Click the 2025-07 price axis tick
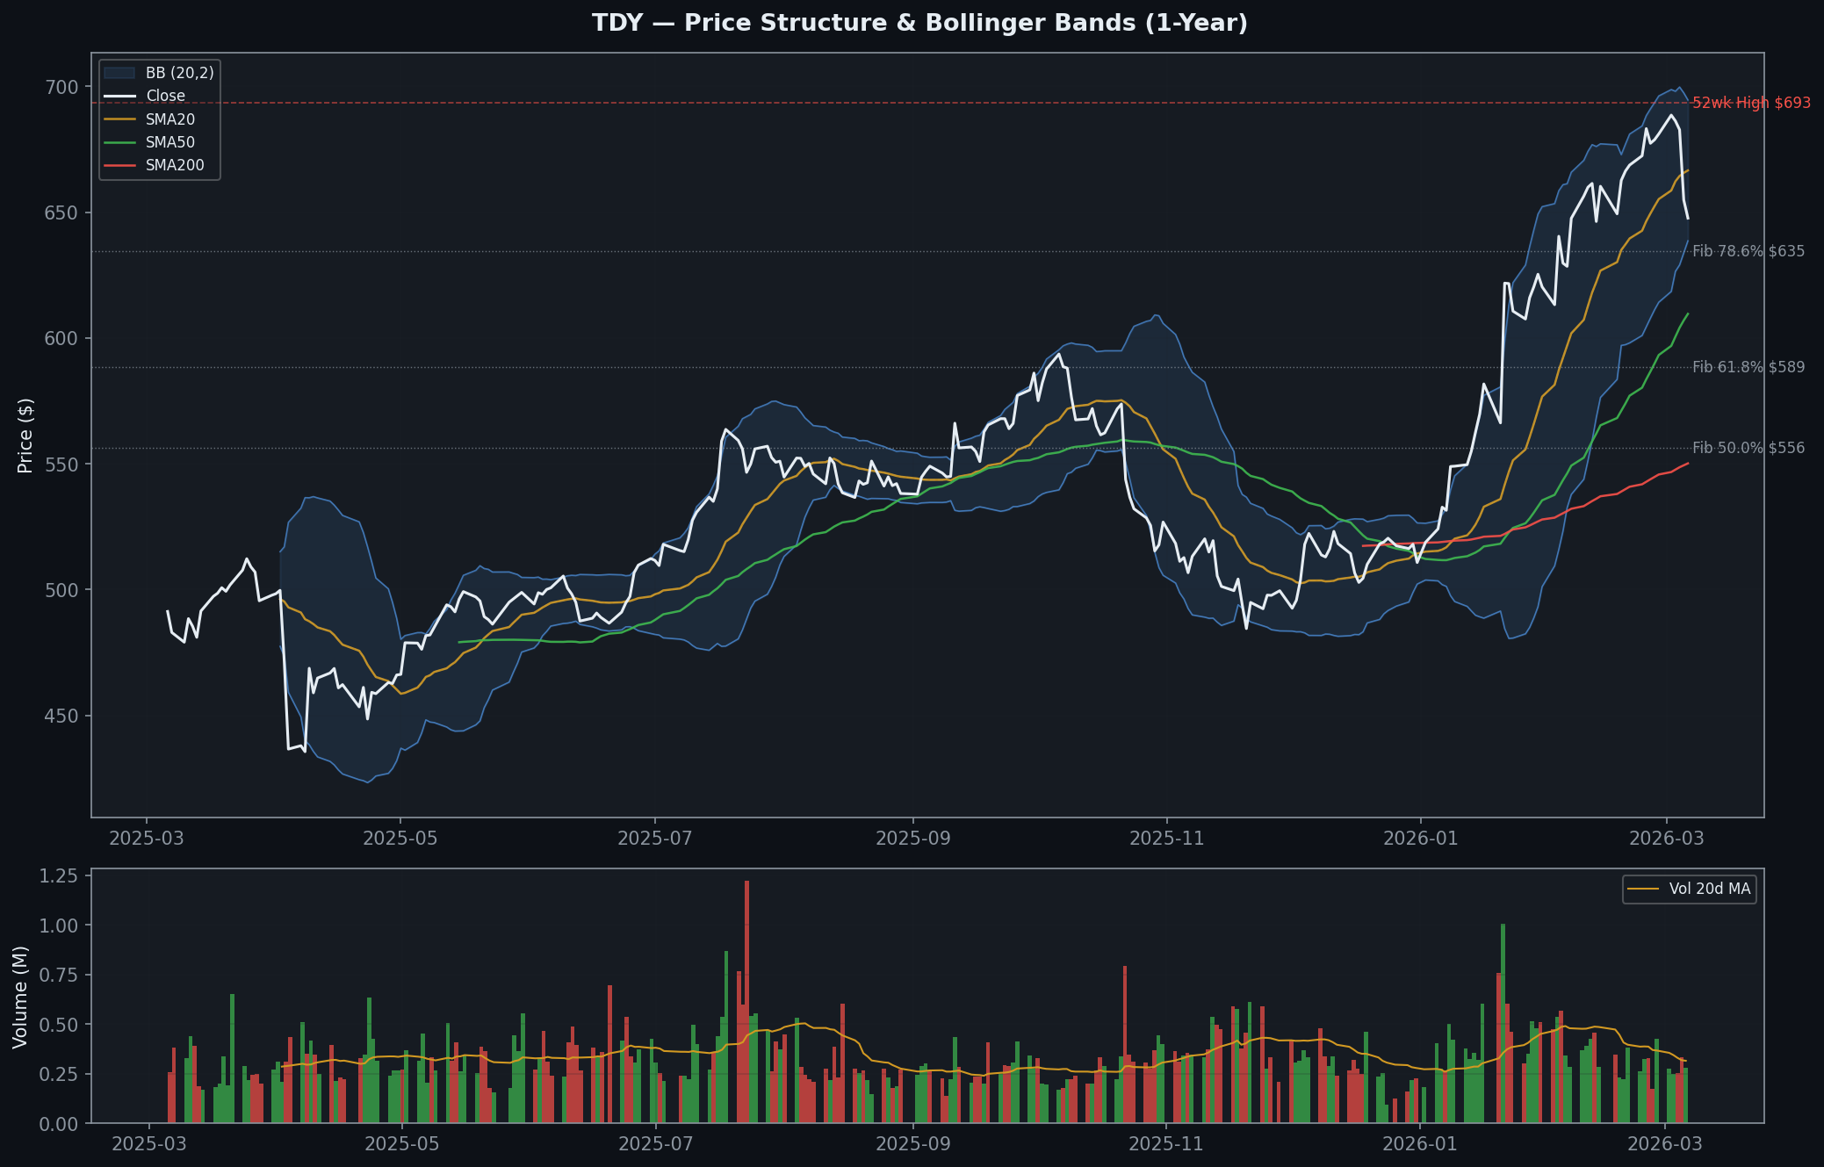The width and height of the screenshot is (1824, 1167). pos(654,838)
